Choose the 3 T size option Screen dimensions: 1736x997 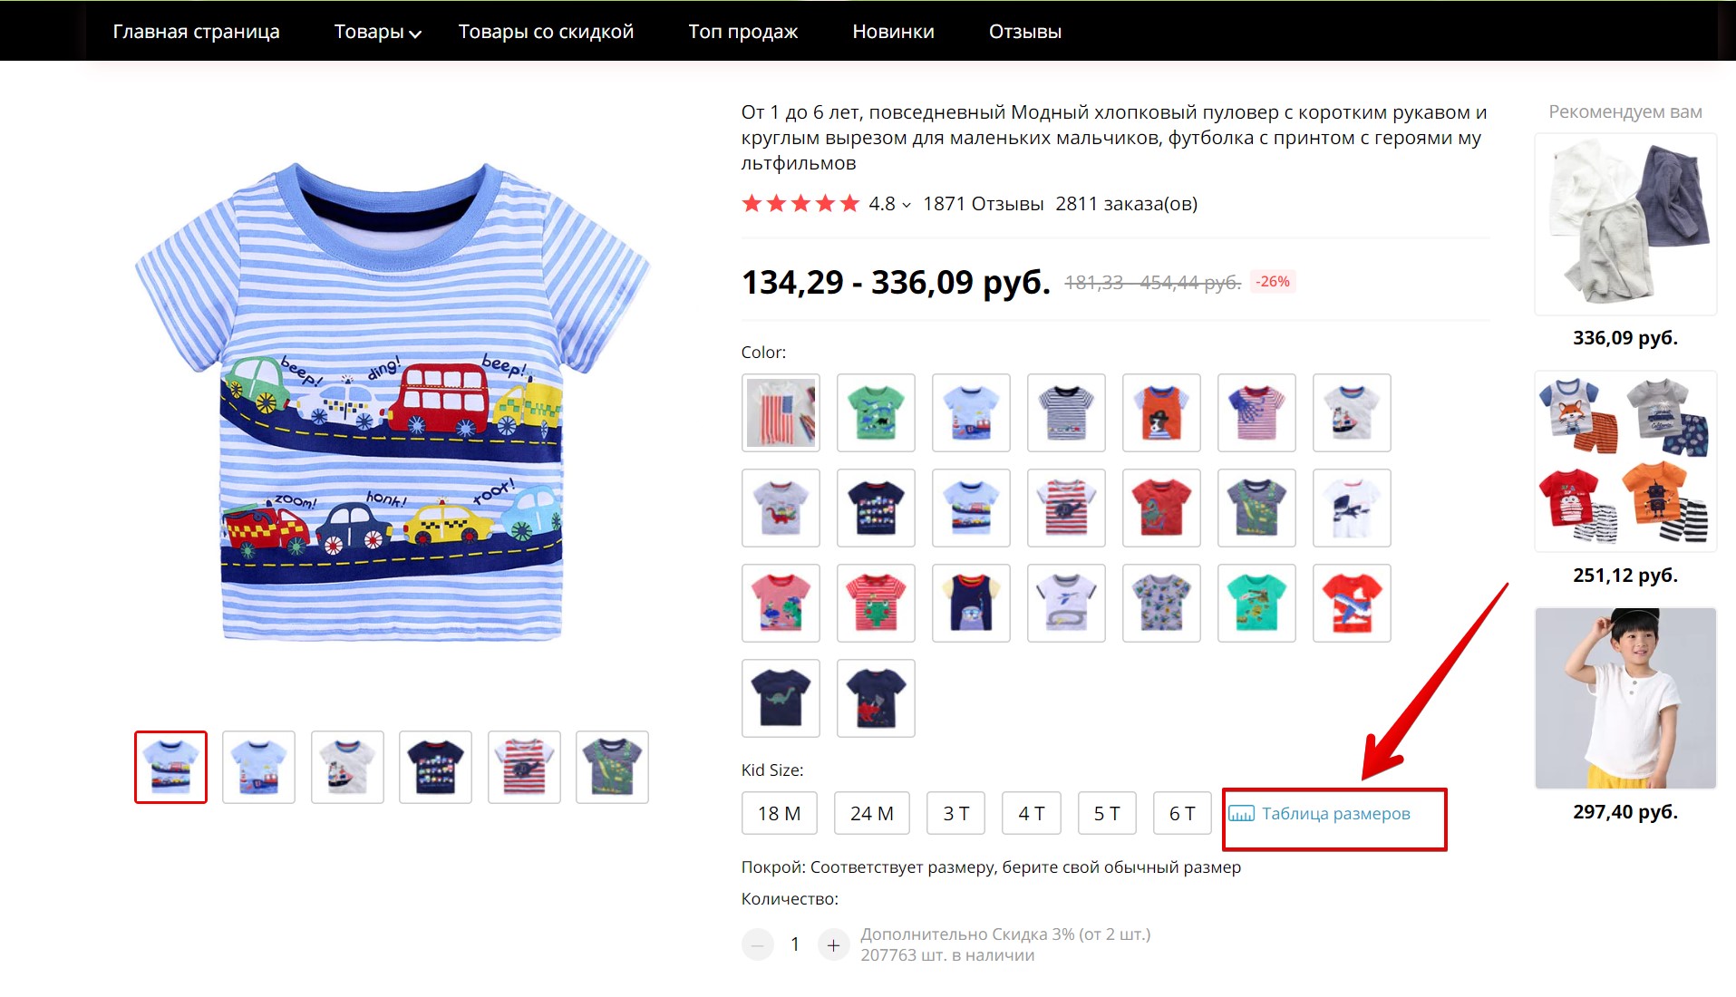[955, 814]
